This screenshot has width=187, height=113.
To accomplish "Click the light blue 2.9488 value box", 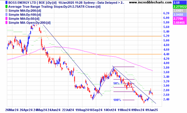I will [x=180, y=15].
